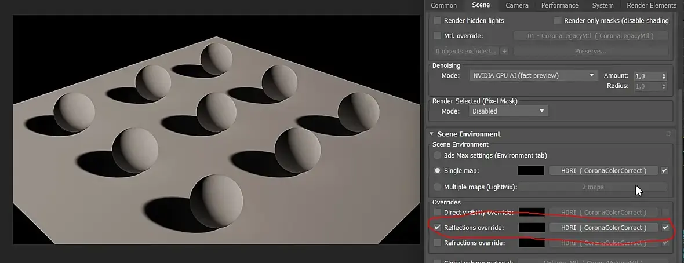Enable Render hidden lights checkbox

438,20
